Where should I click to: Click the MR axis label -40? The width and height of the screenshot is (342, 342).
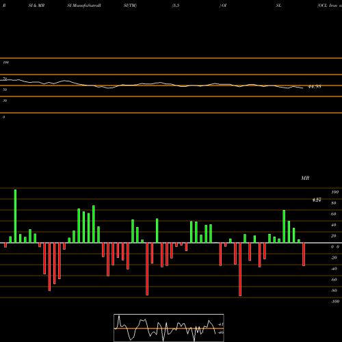[334, 269]
